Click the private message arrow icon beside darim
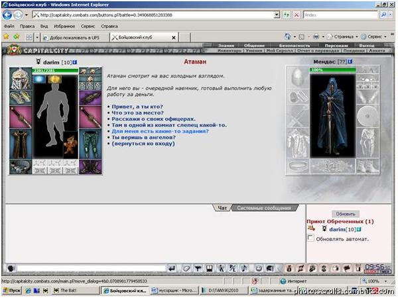 [x=312, y=228]
